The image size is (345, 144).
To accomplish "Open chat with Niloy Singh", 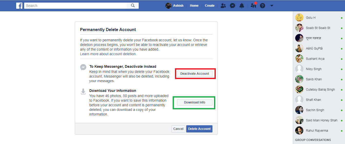I will pyautogui.click(x=319, y=69).
